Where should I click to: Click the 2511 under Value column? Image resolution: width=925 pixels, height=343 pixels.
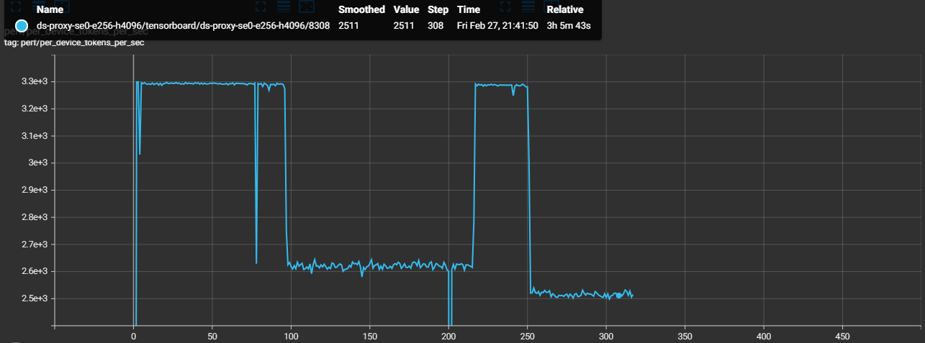click(403, 26)
